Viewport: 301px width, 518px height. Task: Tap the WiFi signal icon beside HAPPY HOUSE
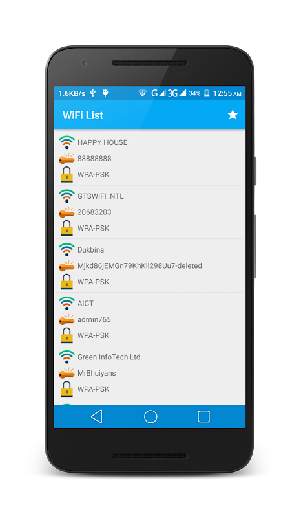(x=67, y=142)
